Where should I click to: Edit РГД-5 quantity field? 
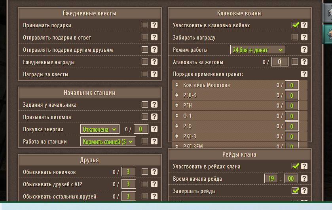point(292,95)
